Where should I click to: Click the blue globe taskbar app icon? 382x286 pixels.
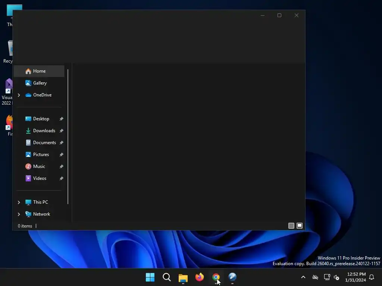[x=232, y=277]
